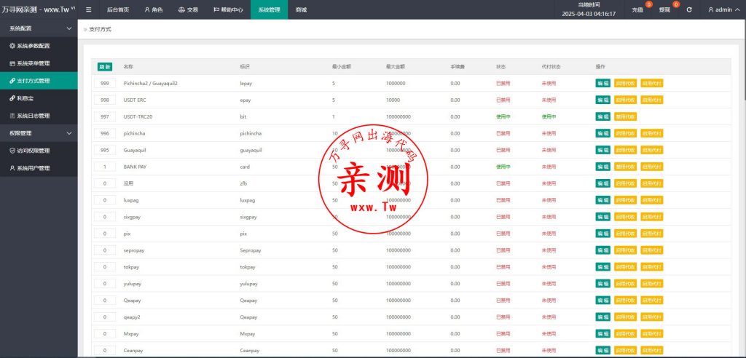This screenshot has height=358, width=746.
Task: Click the 最大金额 column header
Action: tap(395, 67)
